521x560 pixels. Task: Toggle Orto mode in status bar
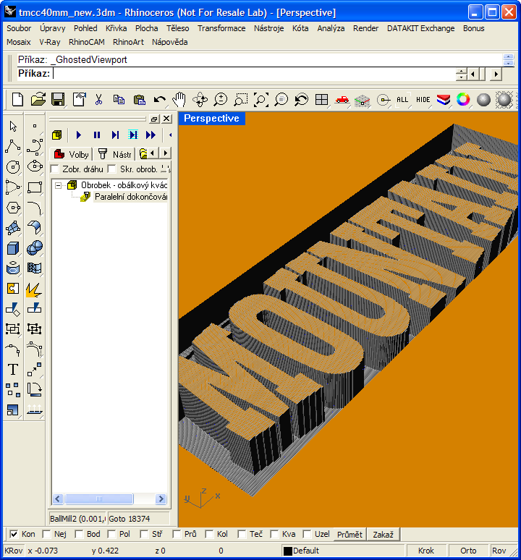468,551
